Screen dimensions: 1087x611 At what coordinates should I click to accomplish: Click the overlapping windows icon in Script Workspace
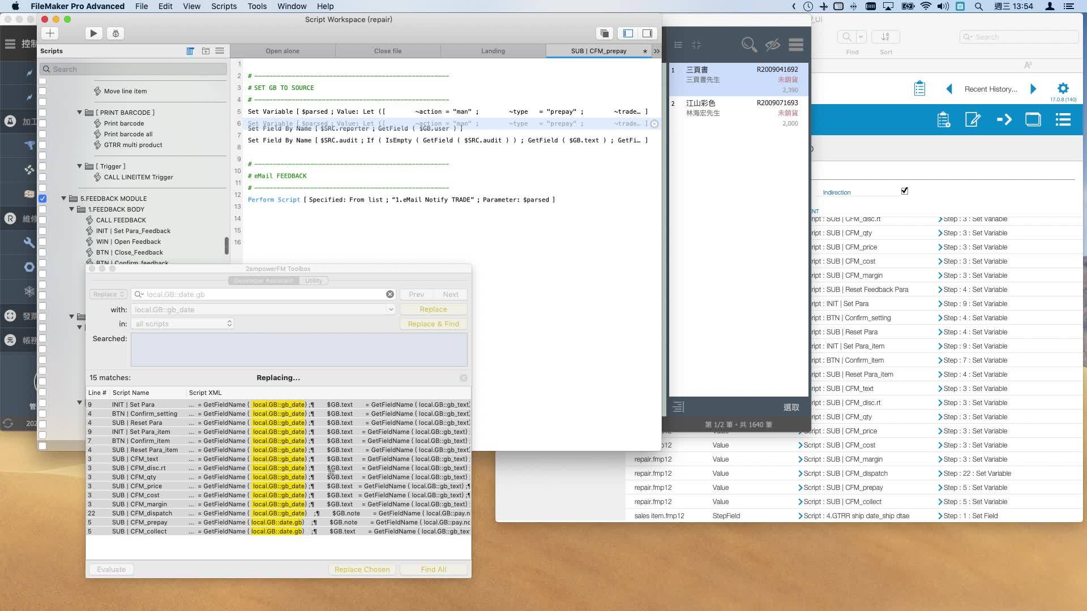pyautogui.click(x=605, y=33)
